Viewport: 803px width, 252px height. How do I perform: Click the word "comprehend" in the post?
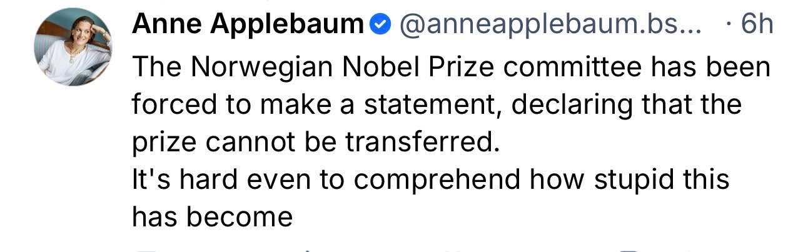coord(437,179)
